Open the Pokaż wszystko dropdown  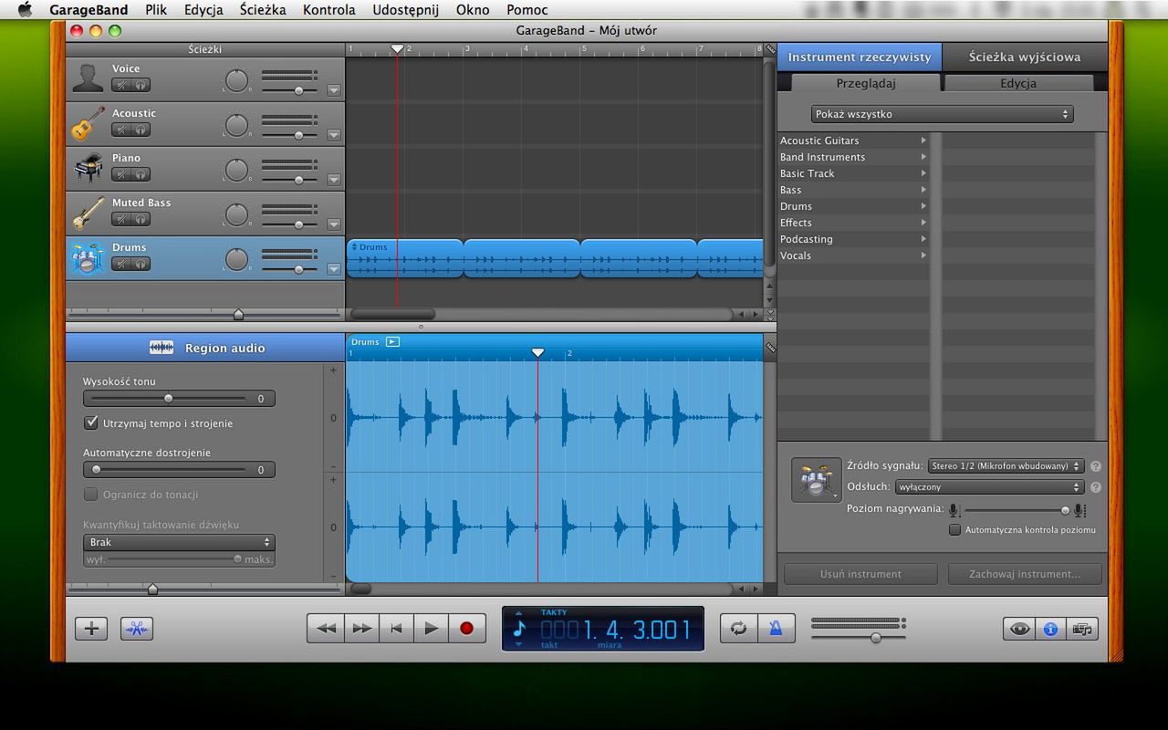pyautogui.click(x=942, y=114)
